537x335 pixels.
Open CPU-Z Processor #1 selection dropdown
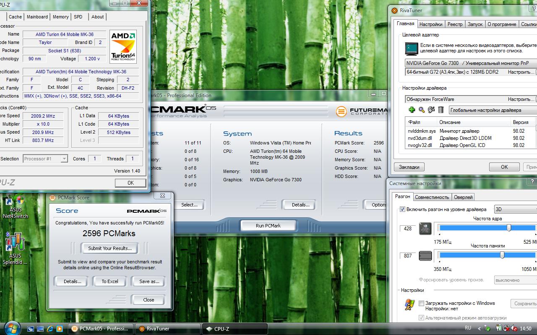pos(45,159)
